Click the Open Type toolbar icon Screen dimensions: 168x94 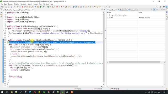click(66, 7)
